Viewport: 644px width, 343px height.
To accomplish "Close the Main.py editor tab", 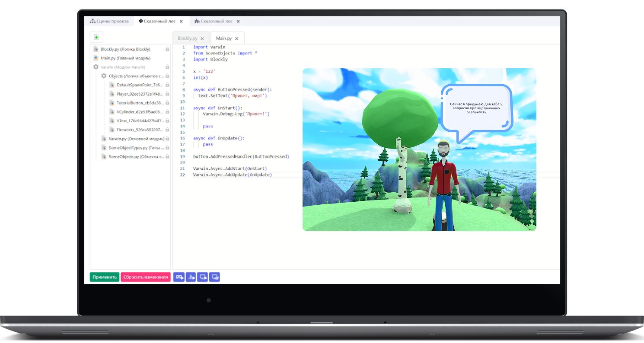I will click(x=236, y=38).
